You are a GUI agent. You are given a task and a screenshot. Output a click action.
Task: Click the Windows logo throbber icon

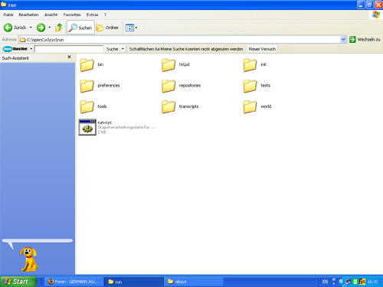click(376, 15)
